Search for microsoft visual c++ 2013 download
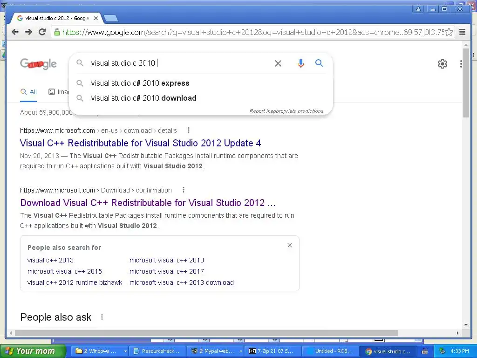The height and width of the screenshot is (358, 477). [182, 282]
